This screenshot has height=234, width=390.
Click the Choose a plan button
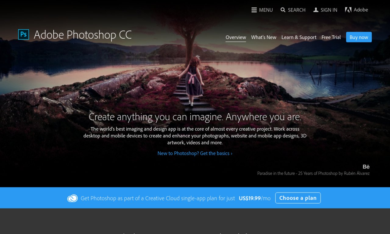tap(298, 198)
